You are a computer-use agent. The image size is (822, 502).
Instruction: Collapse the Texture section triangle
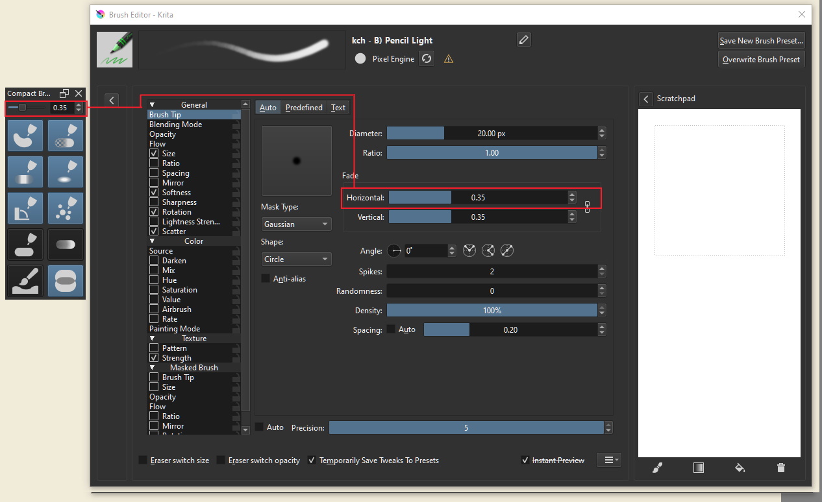coord(153,339)
